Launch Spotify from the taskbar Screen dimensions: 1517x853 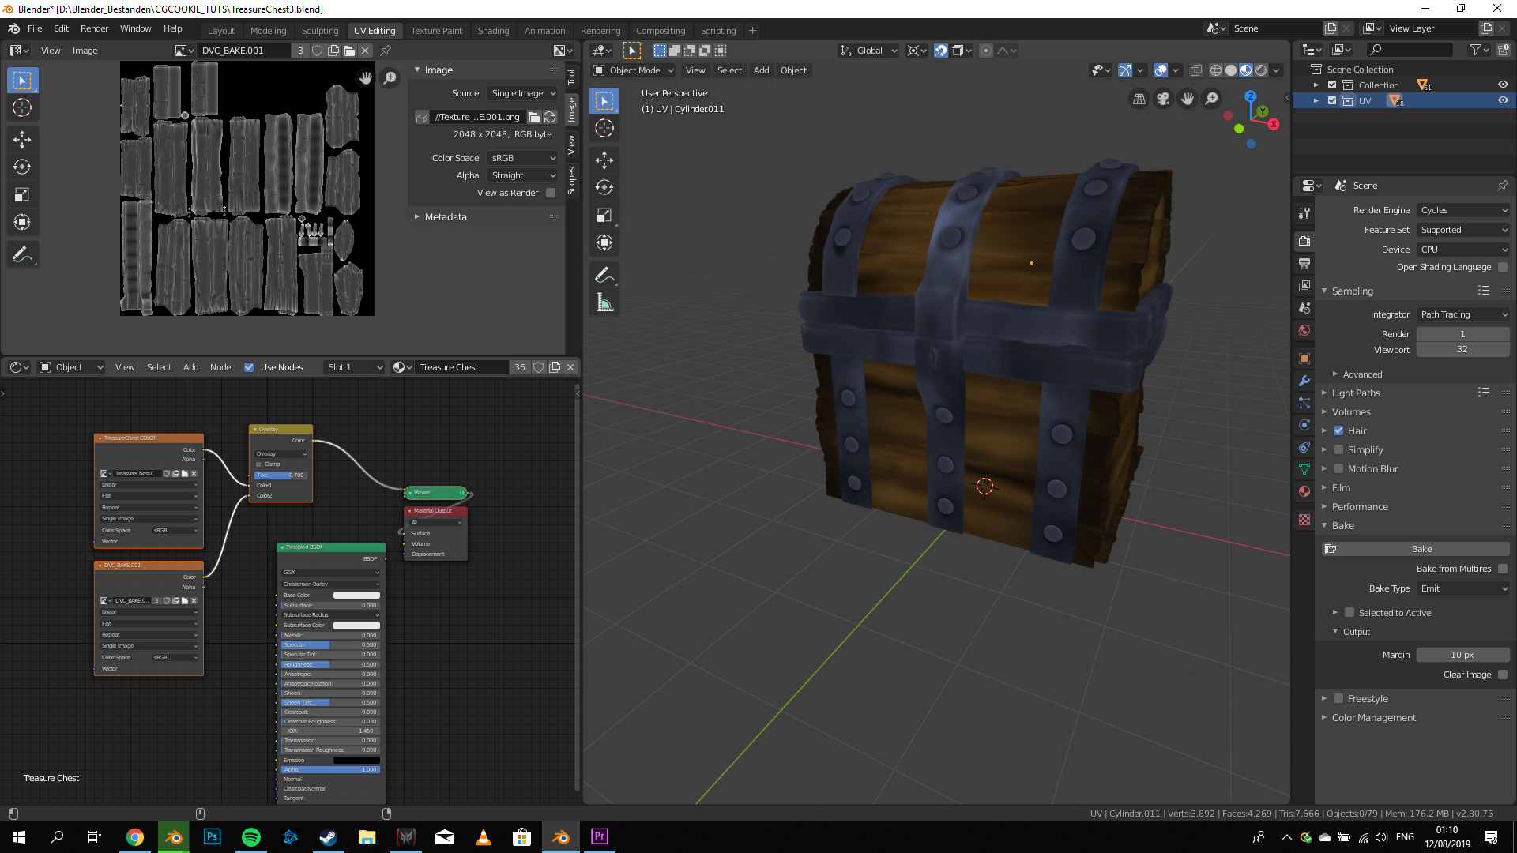(x=250, y=837)
